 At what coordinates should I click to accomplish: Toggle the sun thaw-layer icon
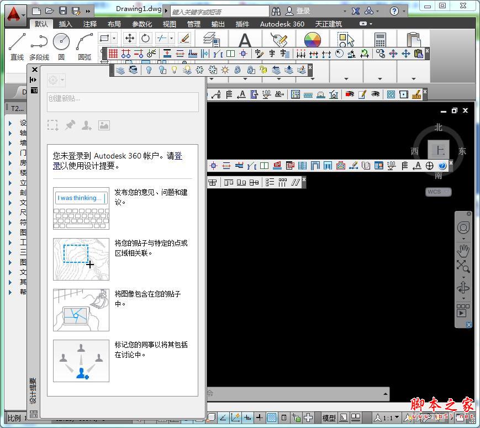click(x=225, y=70)
